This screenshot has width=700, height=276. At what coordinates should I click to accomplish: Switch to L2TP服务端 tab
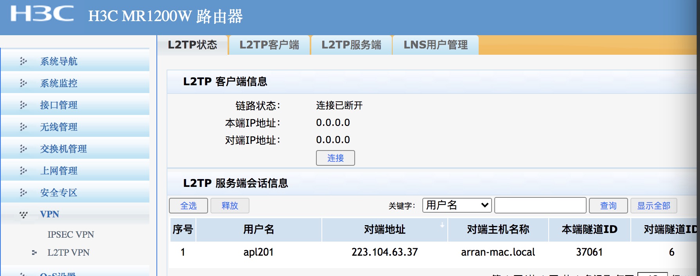pos(351,45)
